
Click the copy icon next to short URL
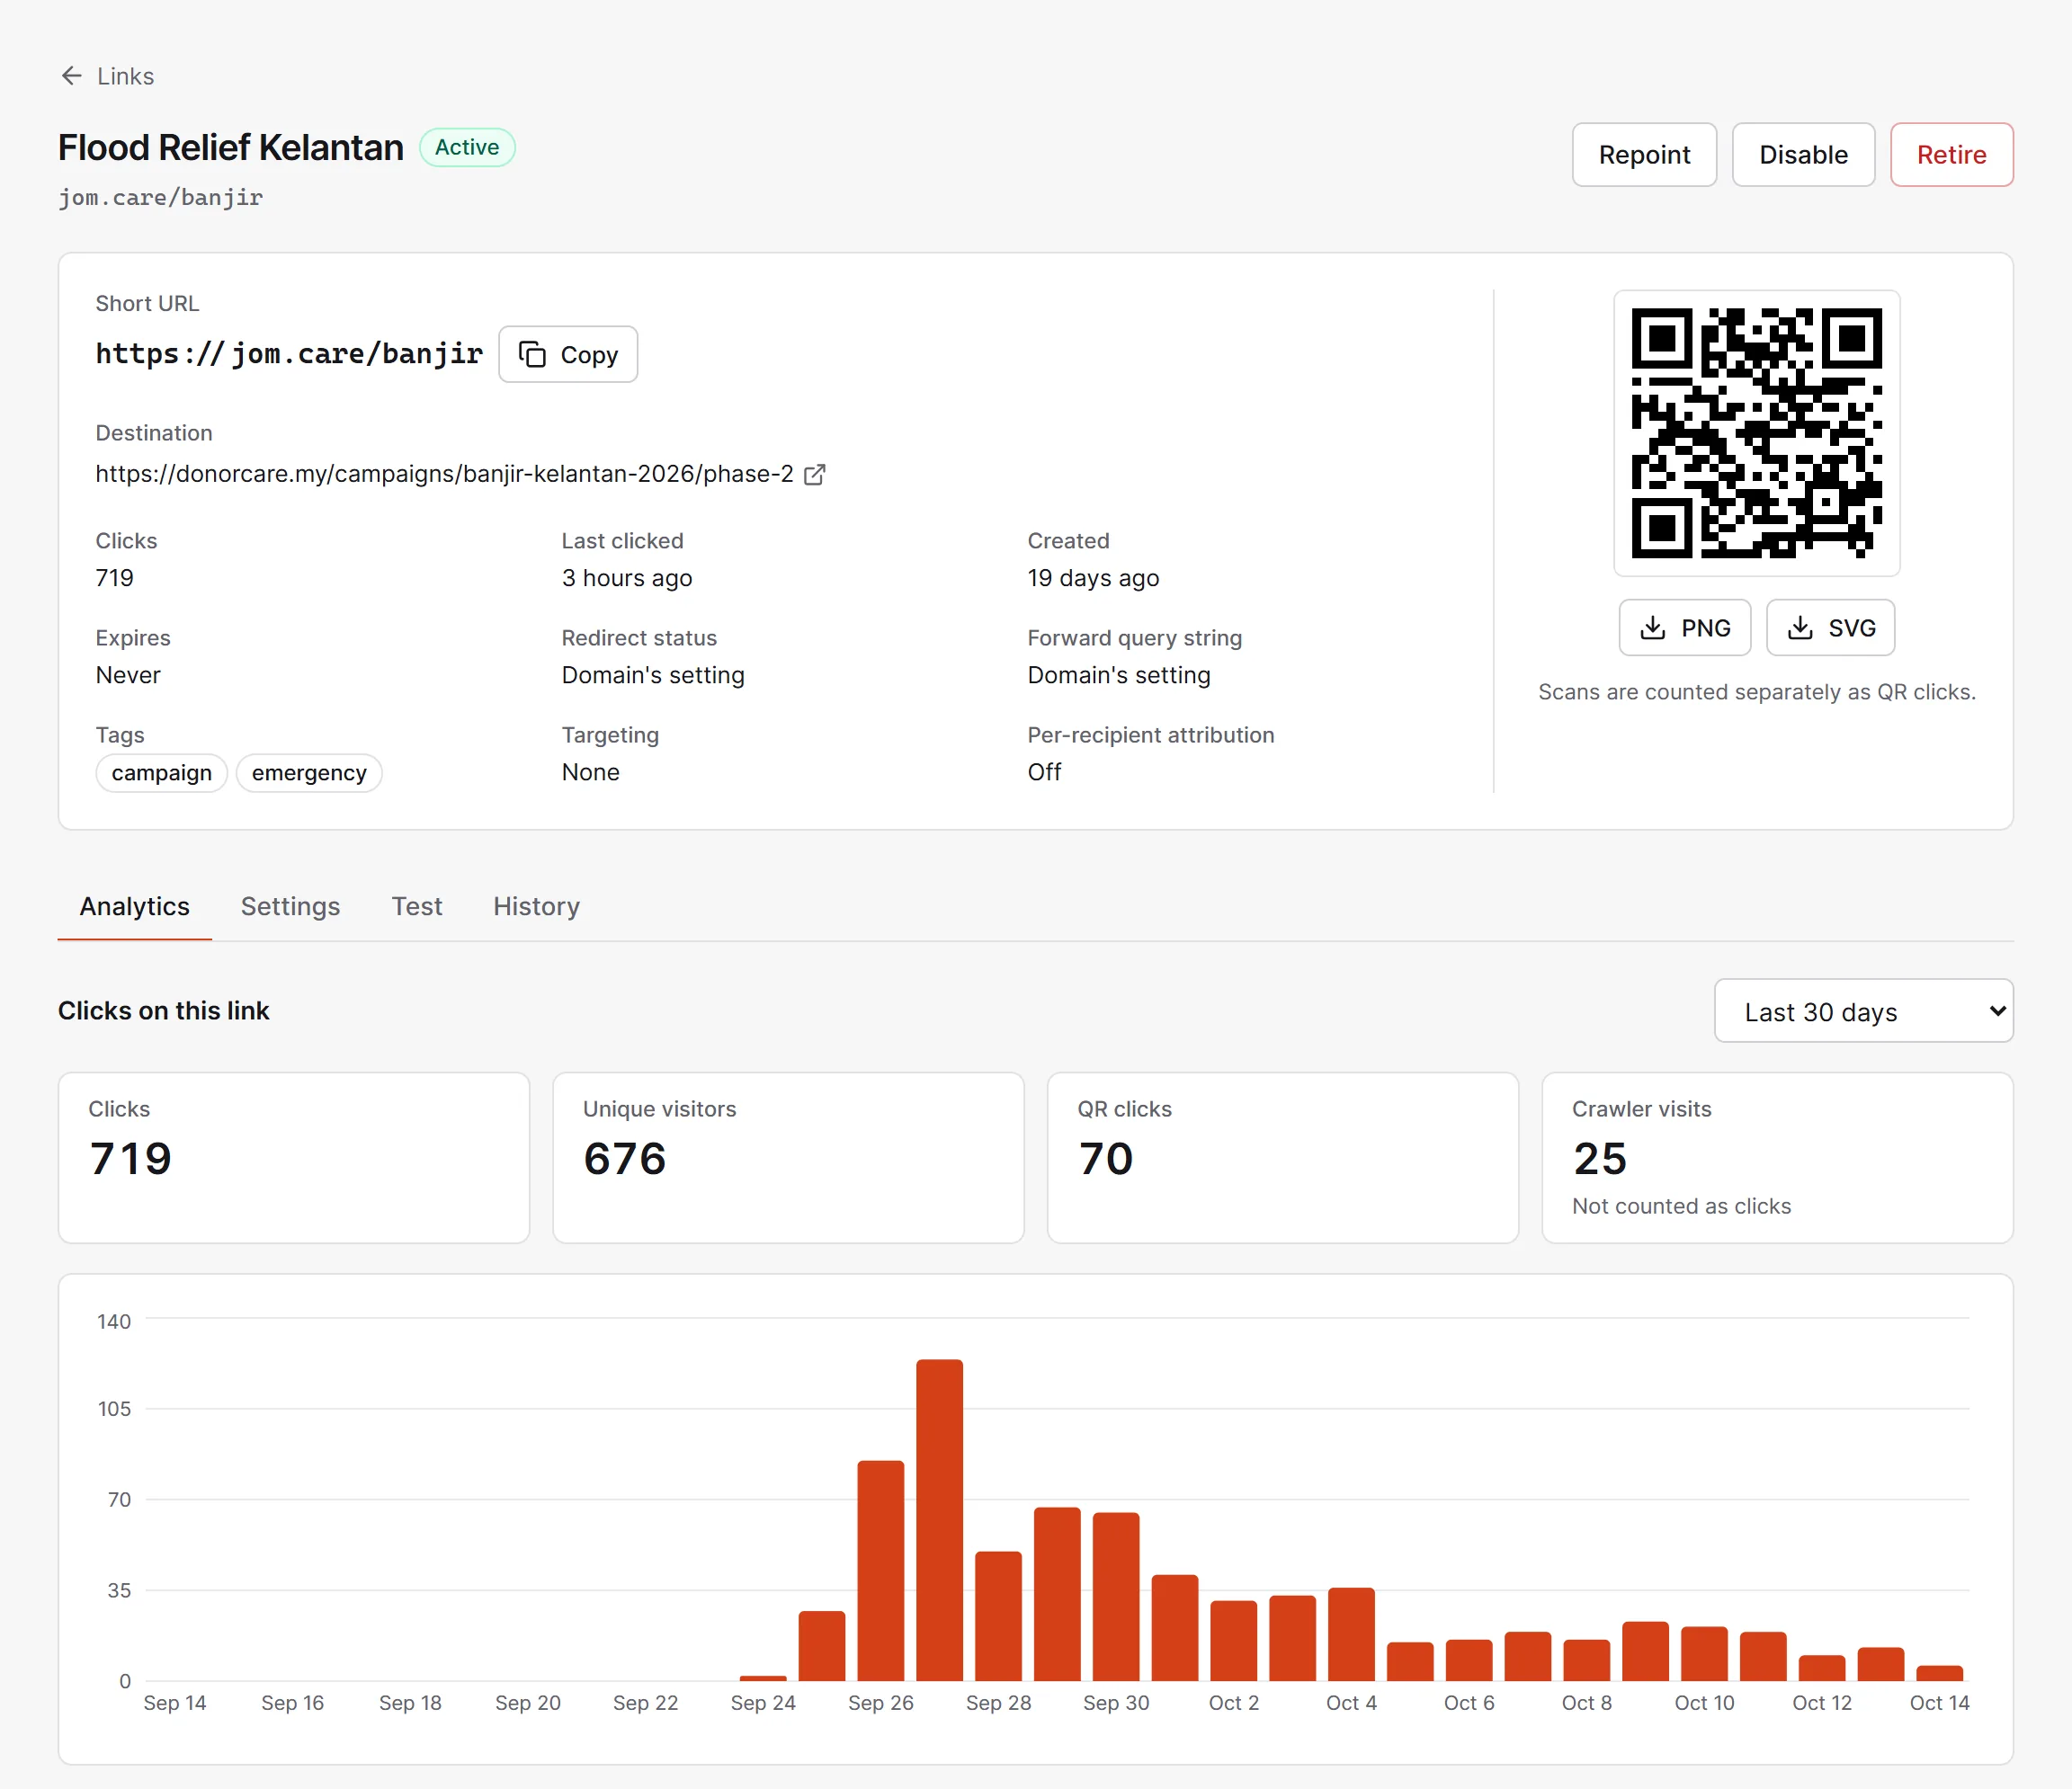click(532, 355)
